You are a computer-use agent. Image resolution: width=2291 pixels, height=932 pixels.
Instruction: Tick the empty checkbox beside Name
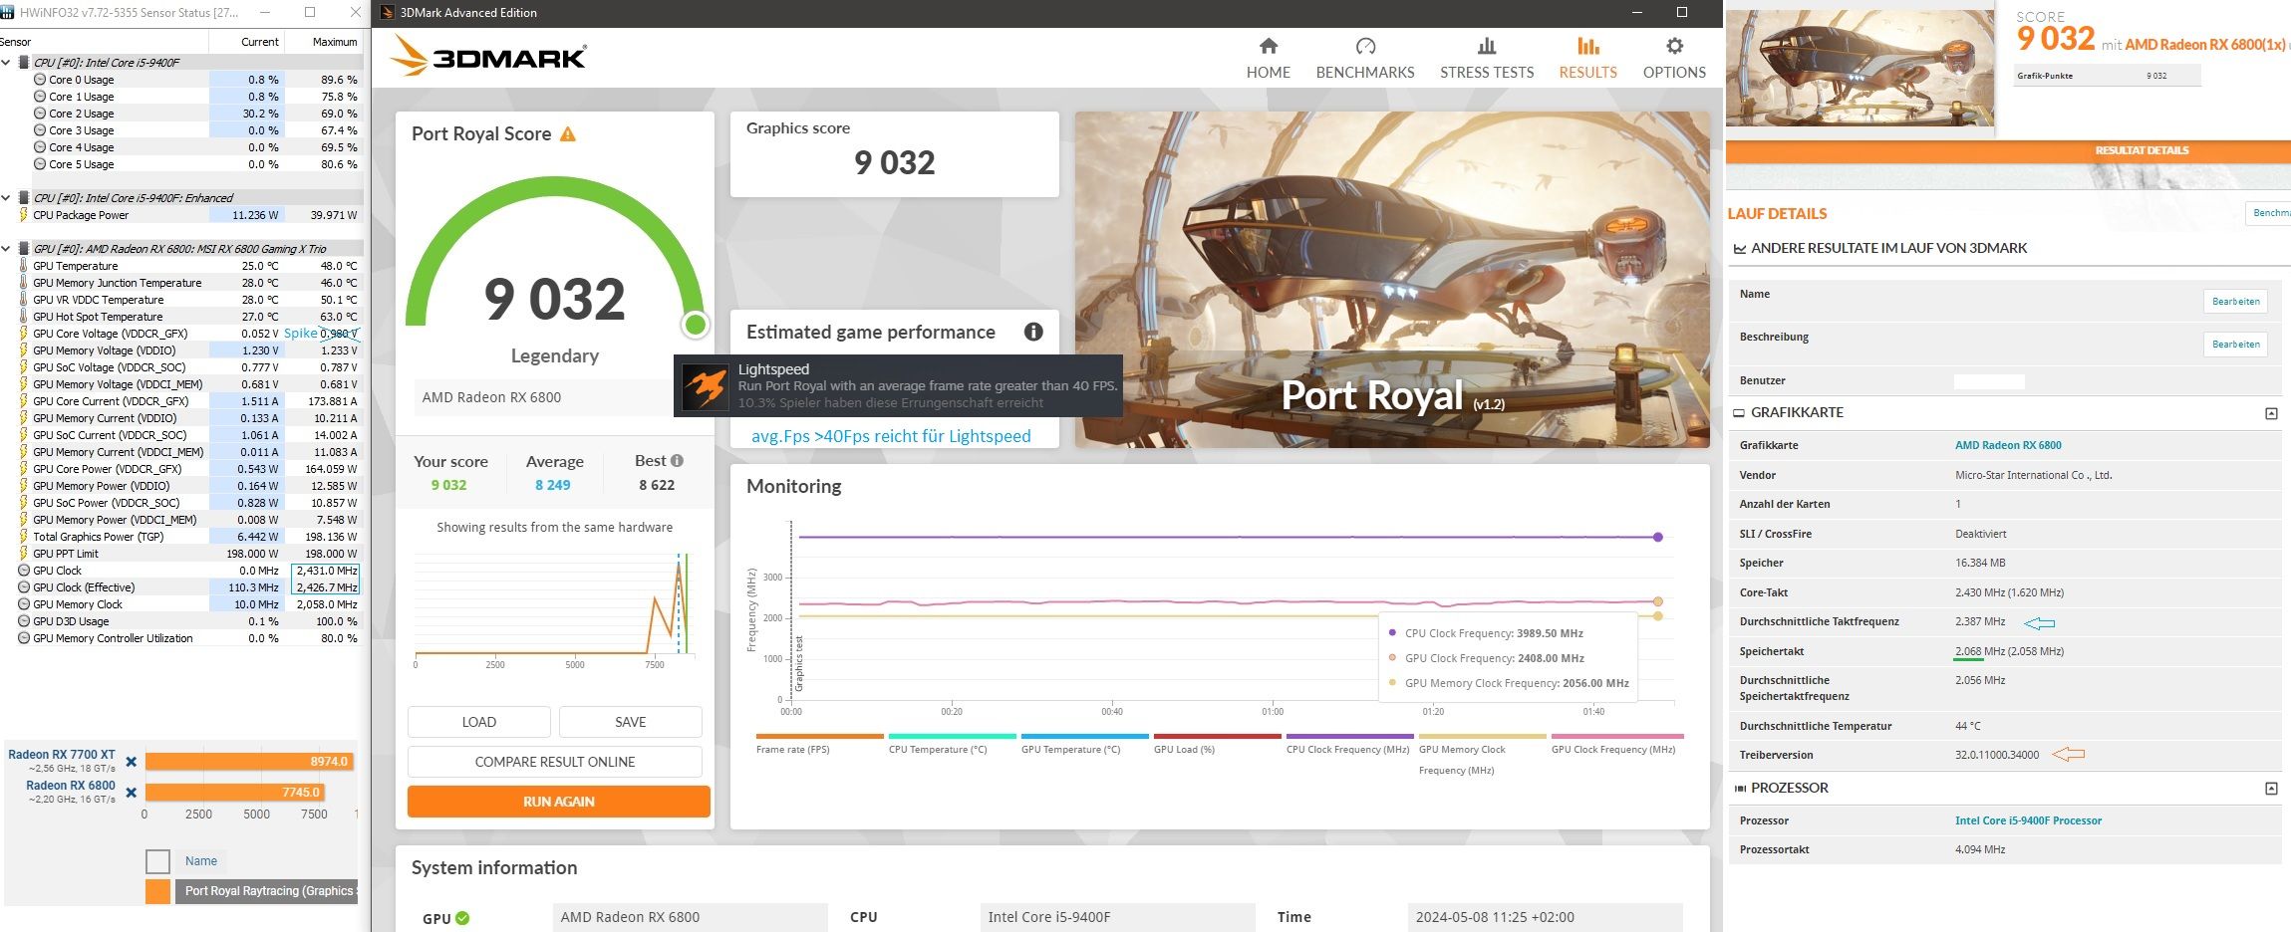(x=157, y=861)
